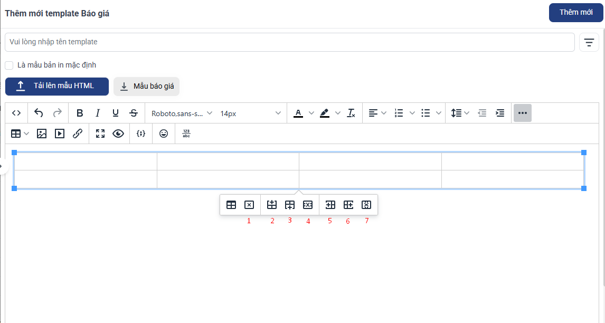Check 'Là mẫu bản in mặc định' checkbox
Screen dimensions: 605x323
[x=9, y=65]
